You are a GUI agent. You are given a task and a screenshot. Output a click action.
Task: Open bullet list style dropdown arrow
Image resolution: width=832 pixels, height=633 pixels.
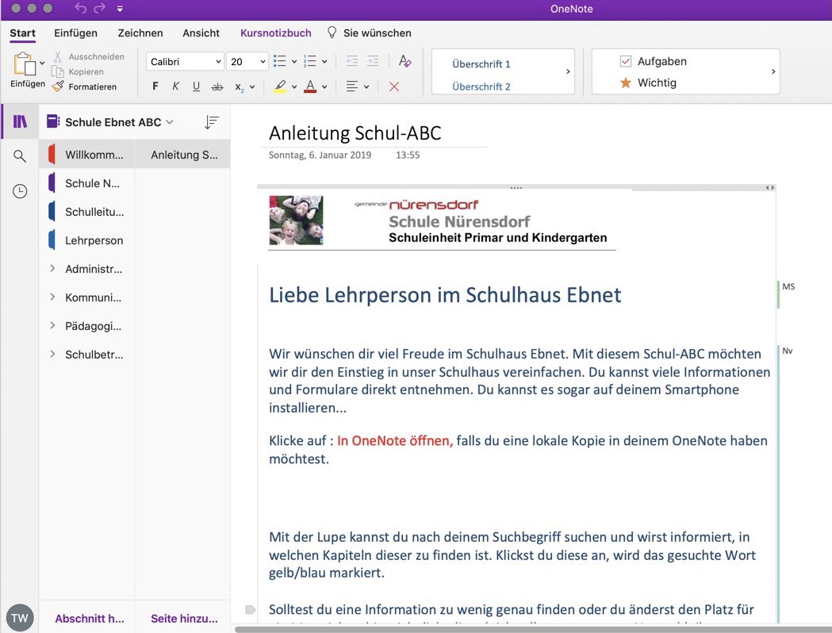pos(294,62)
